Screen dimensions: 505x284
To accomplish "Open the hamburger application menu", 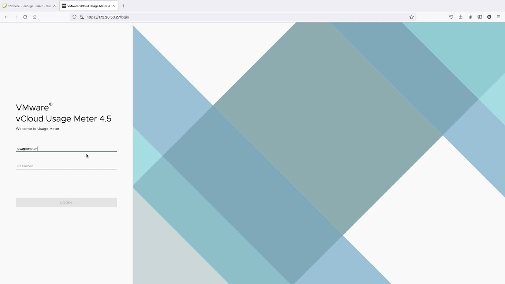I will 499,17.
